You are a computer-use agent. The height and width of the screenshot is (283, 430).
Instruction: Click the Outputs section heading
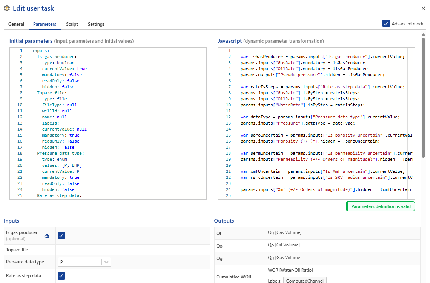(x=224, y=221)
